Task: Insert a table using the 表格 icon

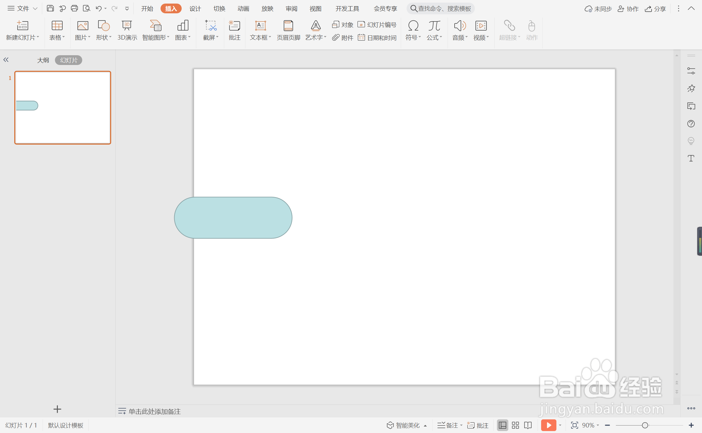Action: click(57, 26)
